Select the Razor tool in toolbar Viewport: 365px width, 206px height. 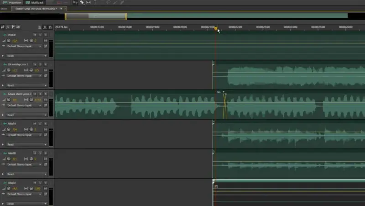pos(82,2)
